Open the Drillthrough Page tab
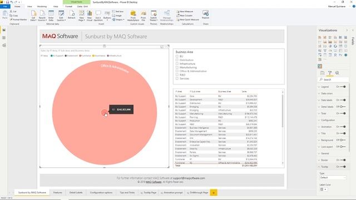The width and height of the screenshot is (356, 200). click(x=197, y=193)
